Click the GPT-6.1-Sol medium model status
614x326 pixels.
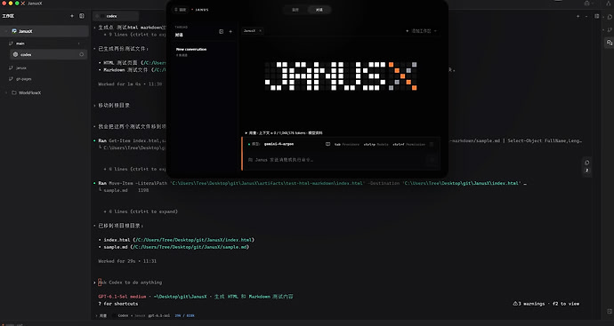[x=122, y=297]
